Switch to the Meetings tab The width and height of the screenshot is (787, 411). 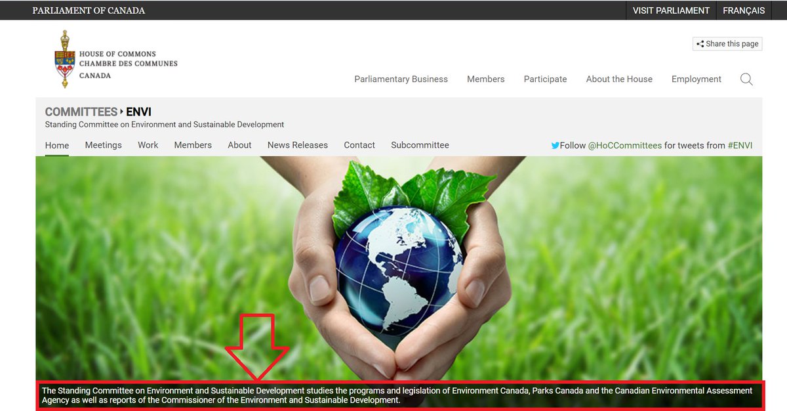coord(103,145)
